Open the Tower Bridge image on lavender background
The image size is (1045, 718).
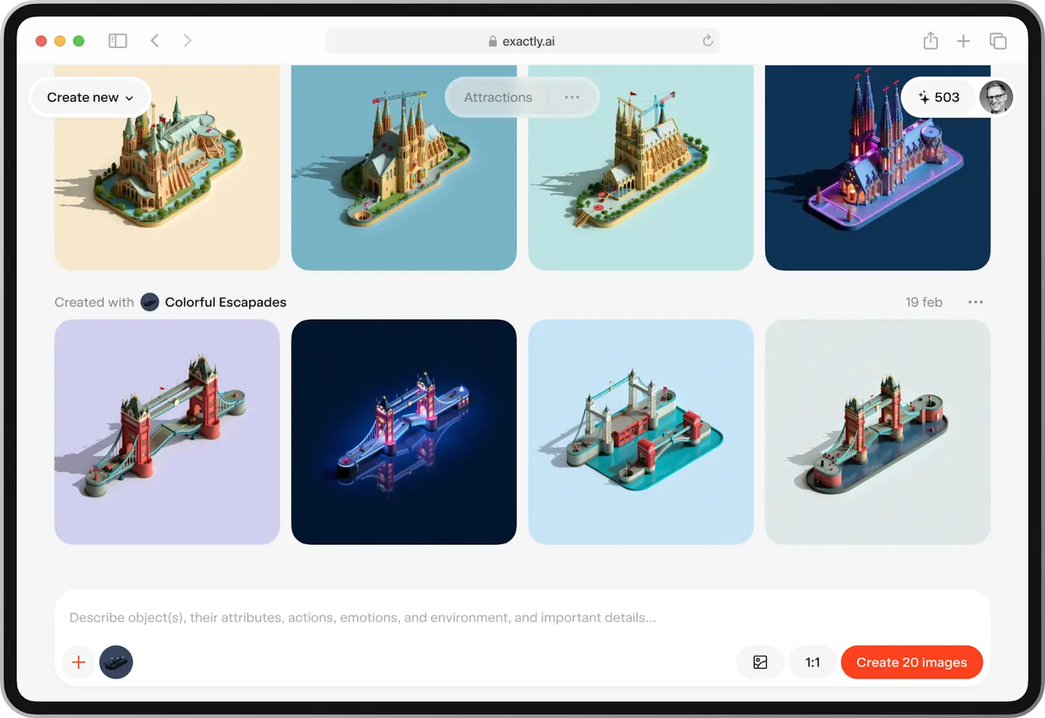point(167,432)
